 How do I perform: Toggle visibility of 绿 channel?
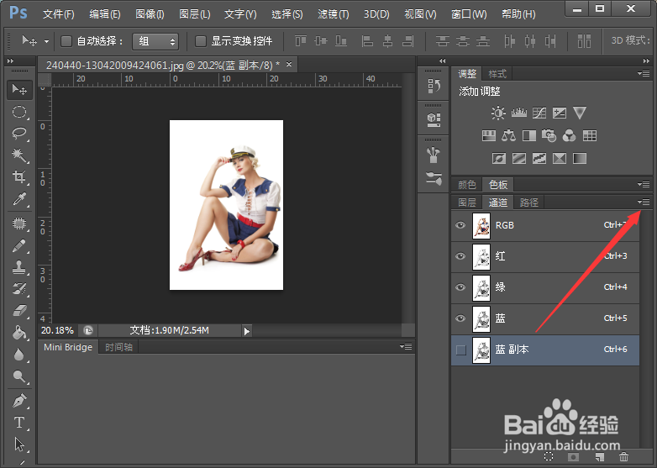click(x=460, y=287)
